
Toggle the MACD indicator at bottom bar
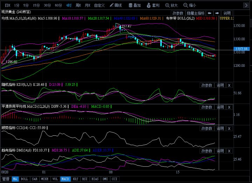pos(65,179)
